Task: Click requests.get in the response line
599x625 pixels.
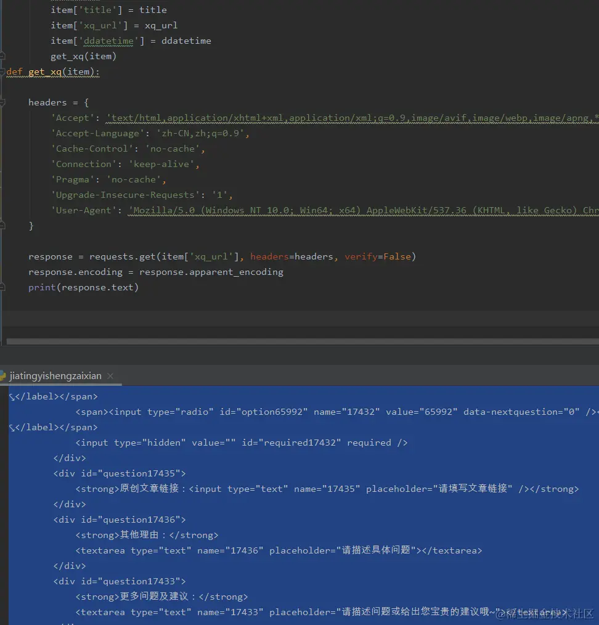Action: click(123, 256)
